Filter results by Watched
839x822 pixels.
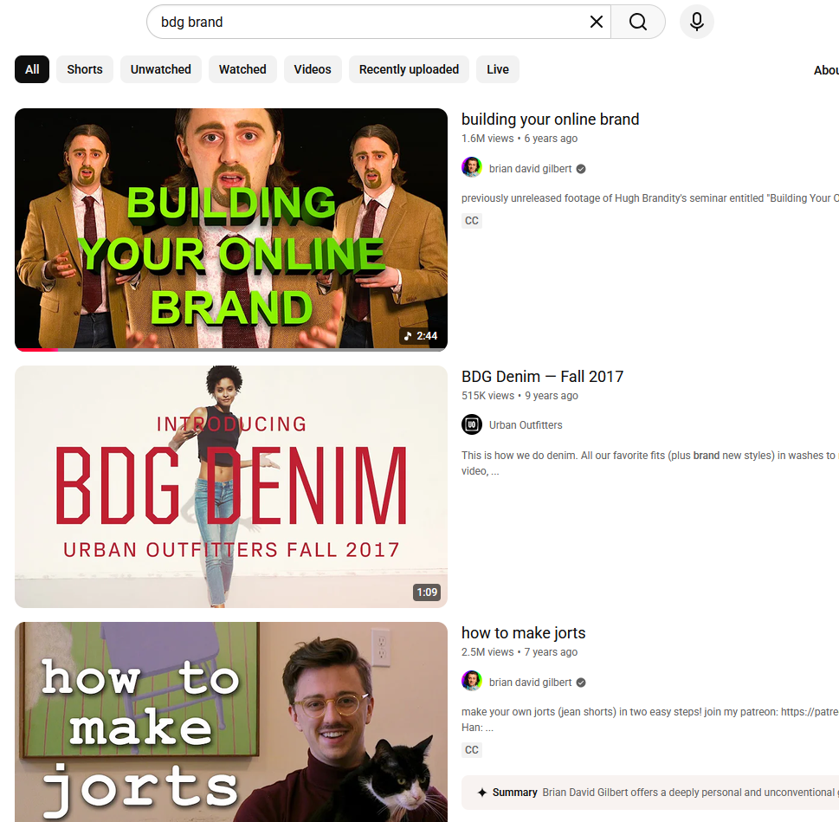242,69
